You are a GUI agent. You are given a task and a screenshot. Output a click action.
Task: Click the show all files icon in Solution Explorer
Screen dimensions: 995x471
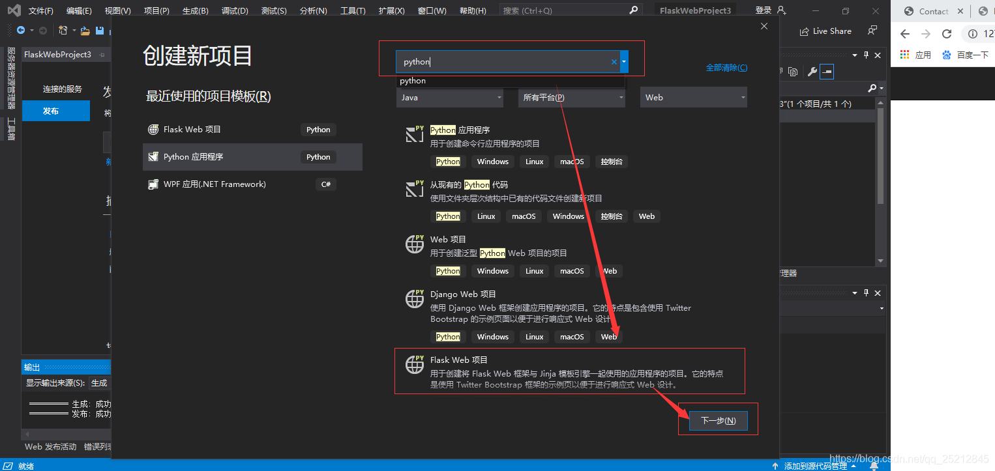(793, 72)
